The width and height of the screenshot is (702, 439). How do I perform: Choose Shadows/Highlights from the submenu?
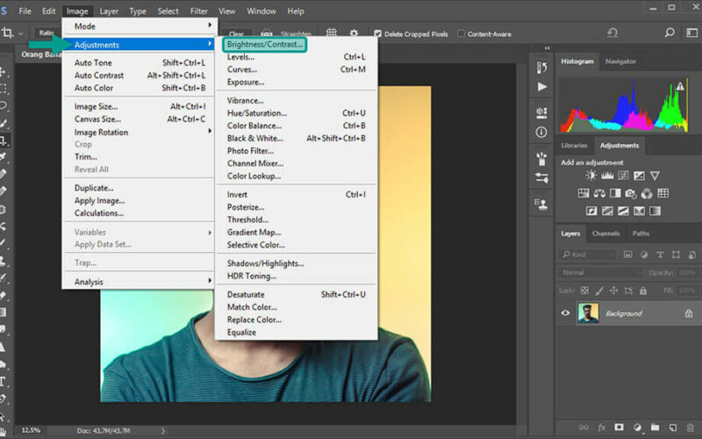[x=296, y=263]
